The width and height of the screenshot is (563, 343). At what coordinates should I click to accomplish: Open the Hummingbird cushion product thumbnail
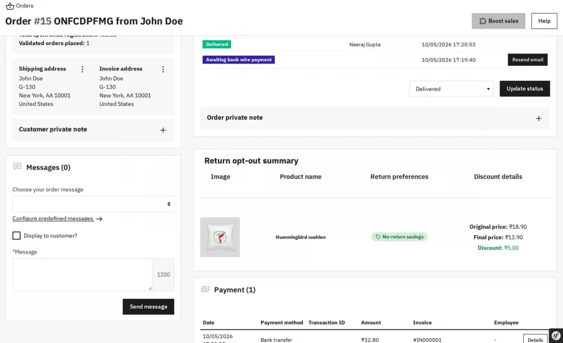[x=220, y=237]
